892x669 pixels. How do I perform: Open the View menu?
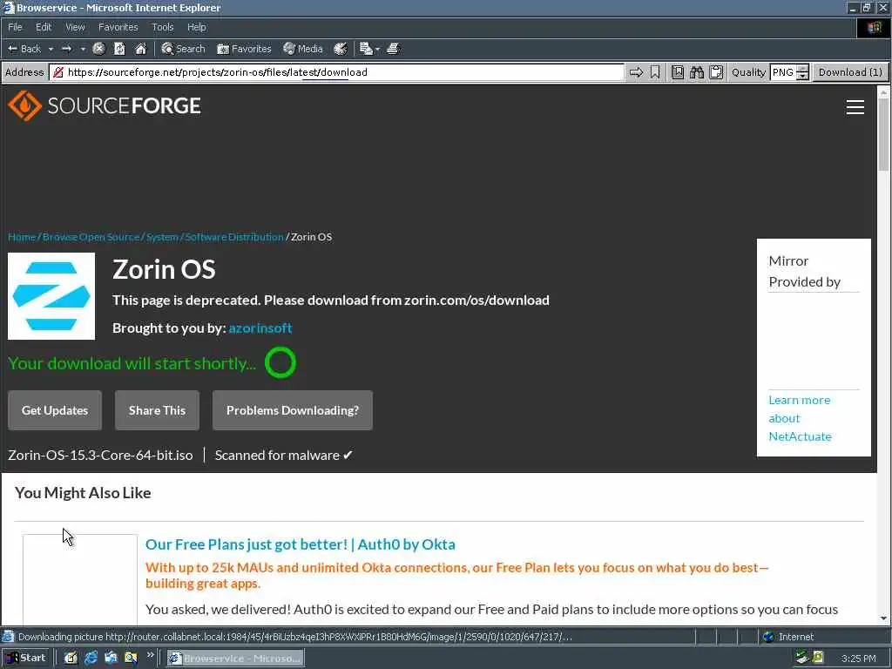[75, 27]
